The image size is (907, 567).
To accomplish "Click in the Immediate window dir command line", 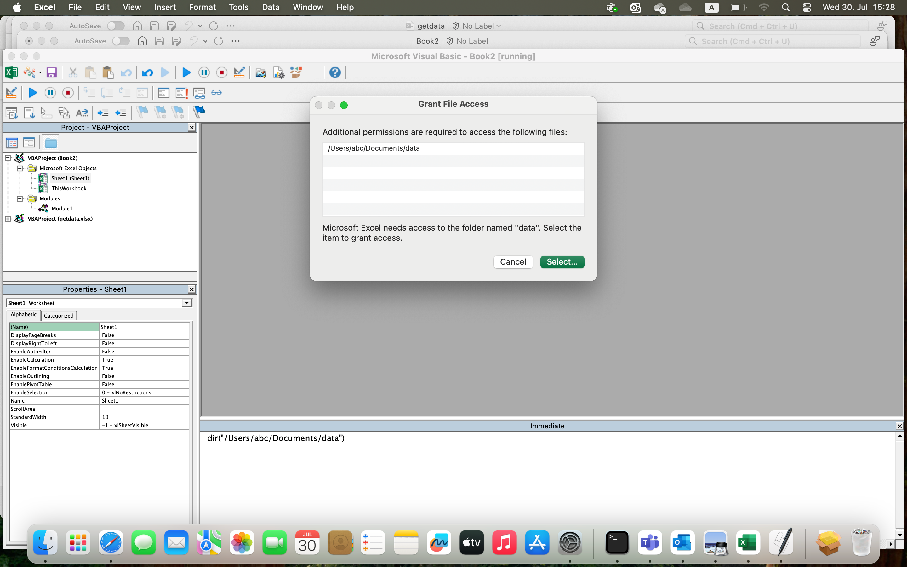I will click(276, 438).
